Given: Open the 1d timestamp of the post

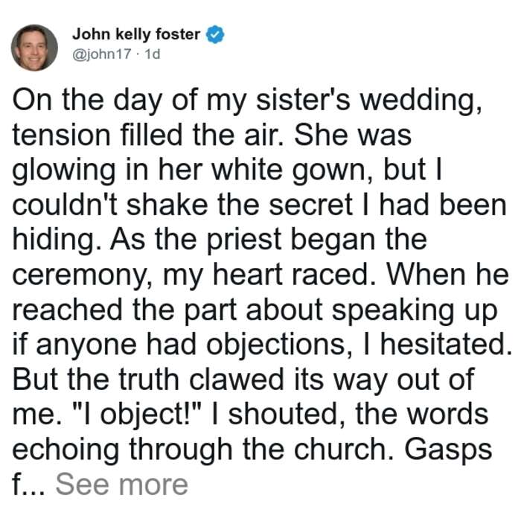Looking at the screenshot, I should point(153,54).
